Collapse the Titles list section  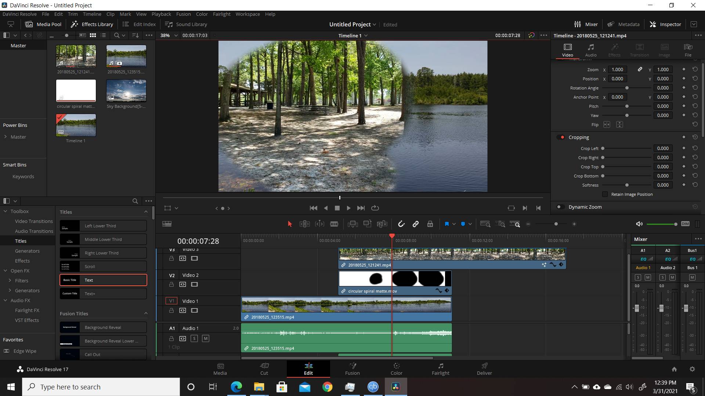click(x=146, y=212)
